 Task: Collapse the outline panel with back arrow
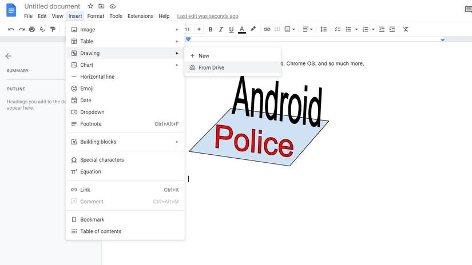(9, 56)
